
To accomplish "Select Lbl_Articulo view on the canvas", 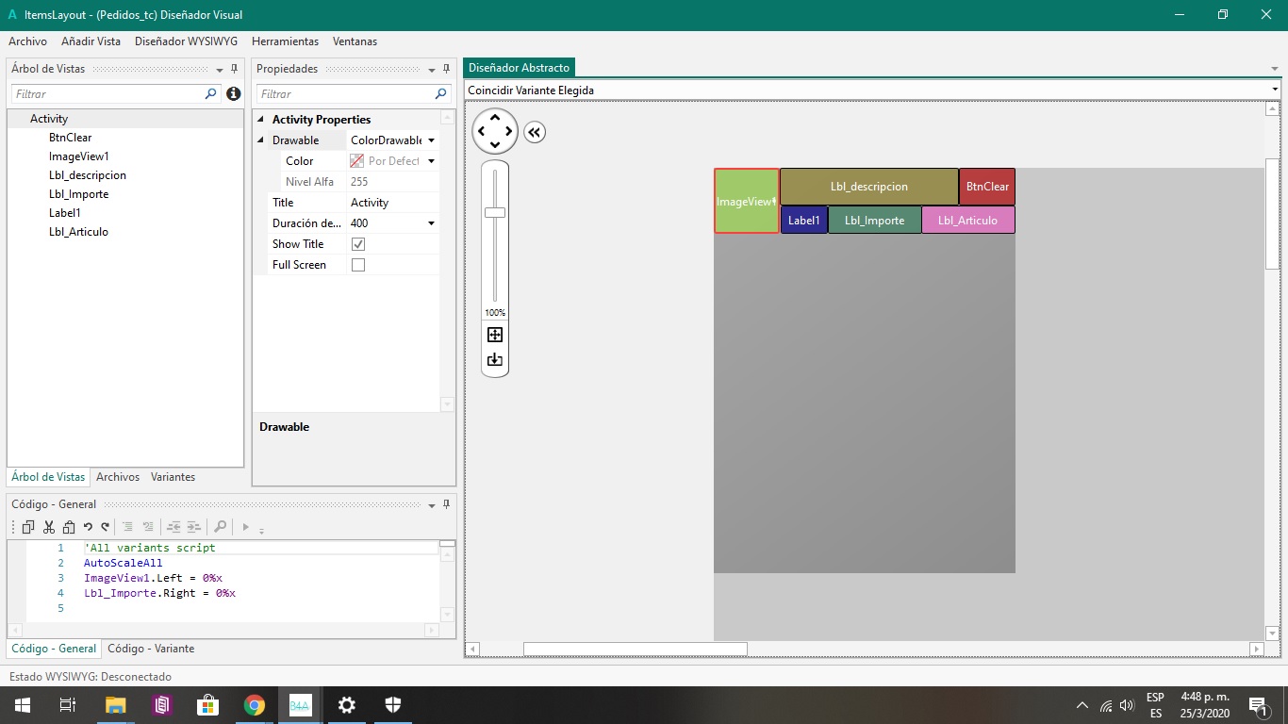I will pyautogui.click(x=967, y=221).
